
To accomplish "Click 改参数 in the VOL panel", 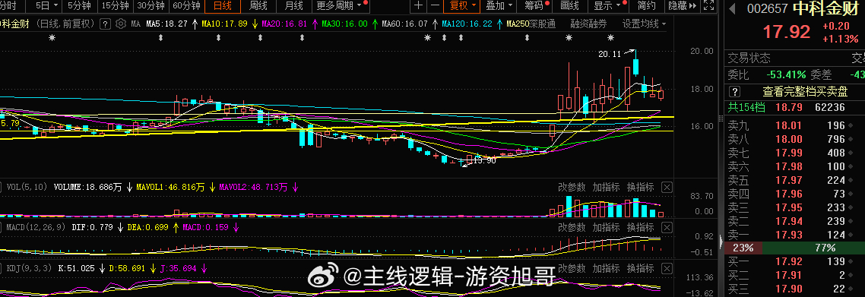I will click(x=571, y=188).
